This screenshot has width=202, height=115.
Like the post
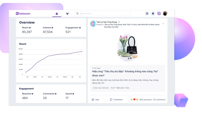coord(95,100)
